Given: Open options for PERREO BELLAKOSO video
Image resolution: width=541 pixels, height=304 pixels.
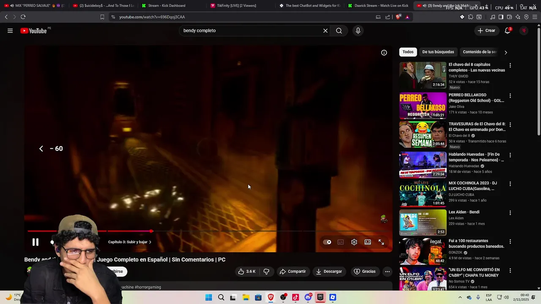Looking at the screenshot, I should coord(510,96).
